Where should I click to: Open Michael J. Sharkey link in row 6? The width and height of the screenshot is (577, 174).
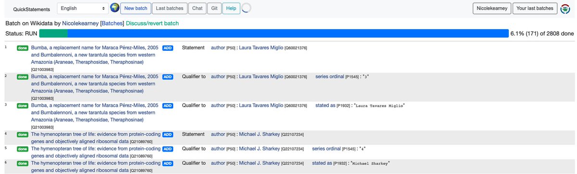(x=260, y=163)
